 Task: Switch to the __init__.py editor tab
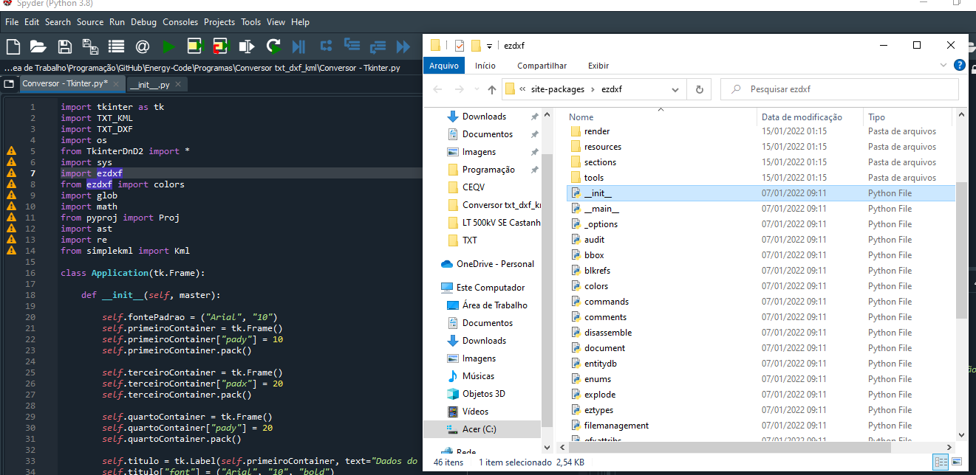(149, 84)
